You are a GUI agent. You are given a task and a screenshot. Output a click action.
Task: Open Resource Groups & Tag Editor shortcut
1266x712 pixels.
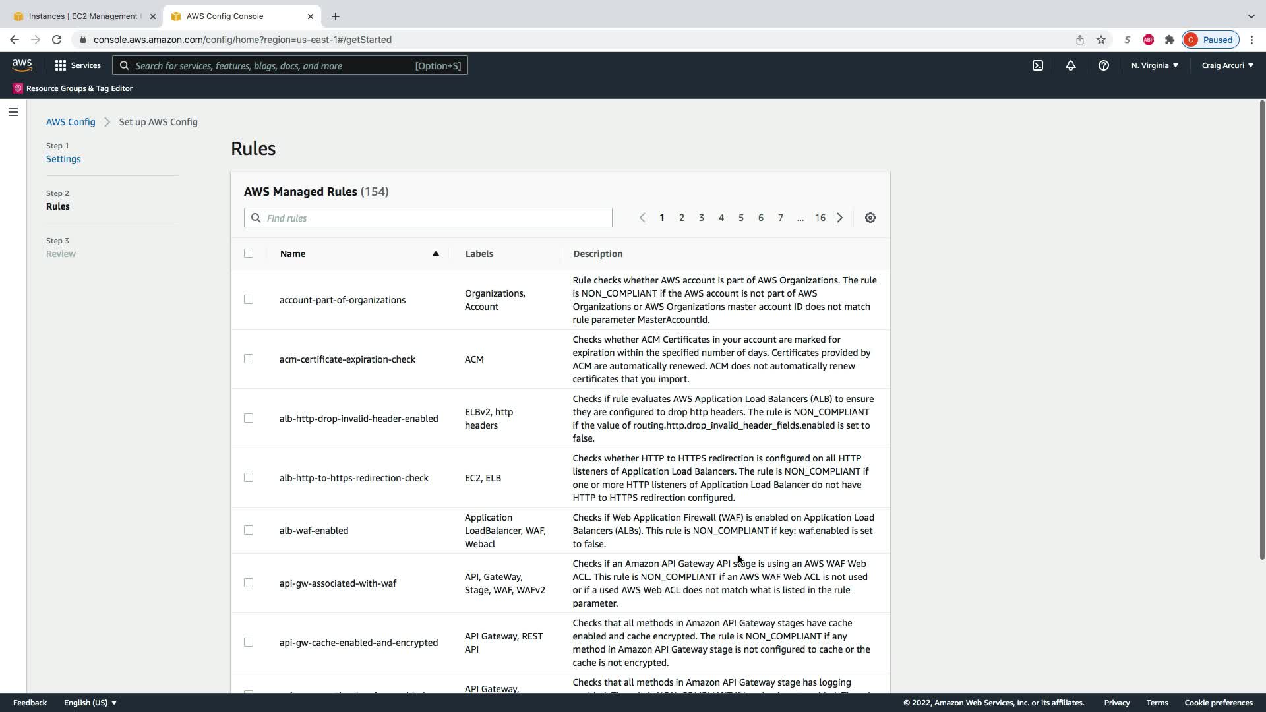[x=73, y=88]
